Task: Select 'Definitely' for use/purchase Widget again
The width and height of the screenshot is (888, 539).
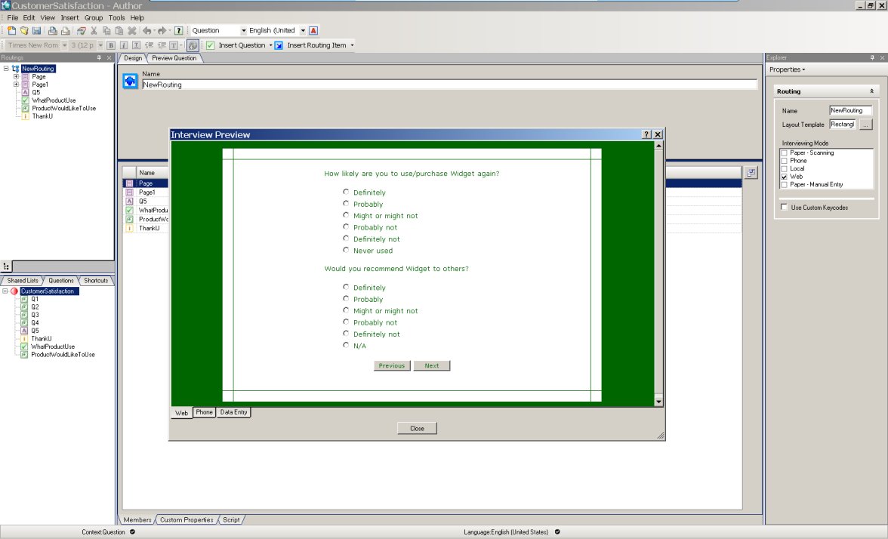Action: tap(346, 192)
